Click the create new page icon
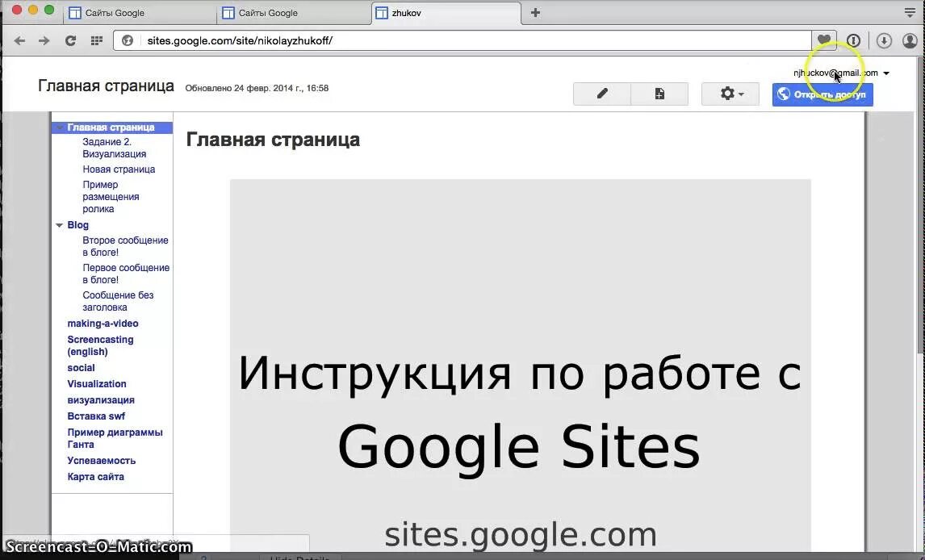This screenshot has width=925, height=560. (x=659, y=94)
